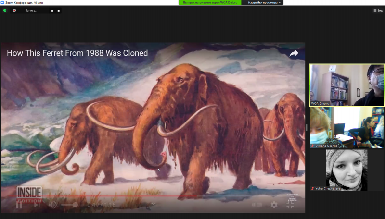Open the green encryption shield info
385x219 pixels.
click(5, 10)
